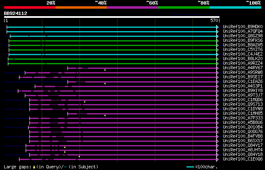Screen dimensions: 265x170
Task: Click the purple ~60% identity legend segment
Action: [132, 7]
